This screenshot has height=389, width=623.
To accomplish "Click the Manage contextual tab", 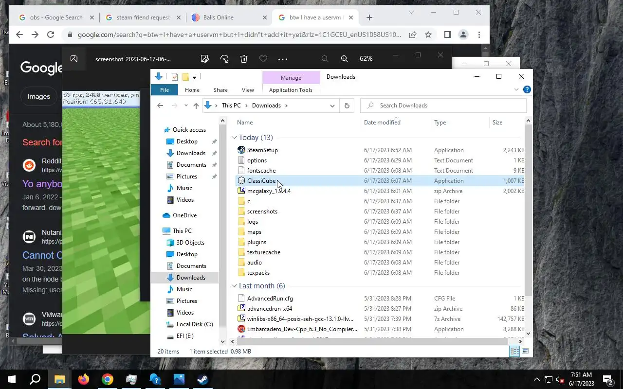I will 291,78.
